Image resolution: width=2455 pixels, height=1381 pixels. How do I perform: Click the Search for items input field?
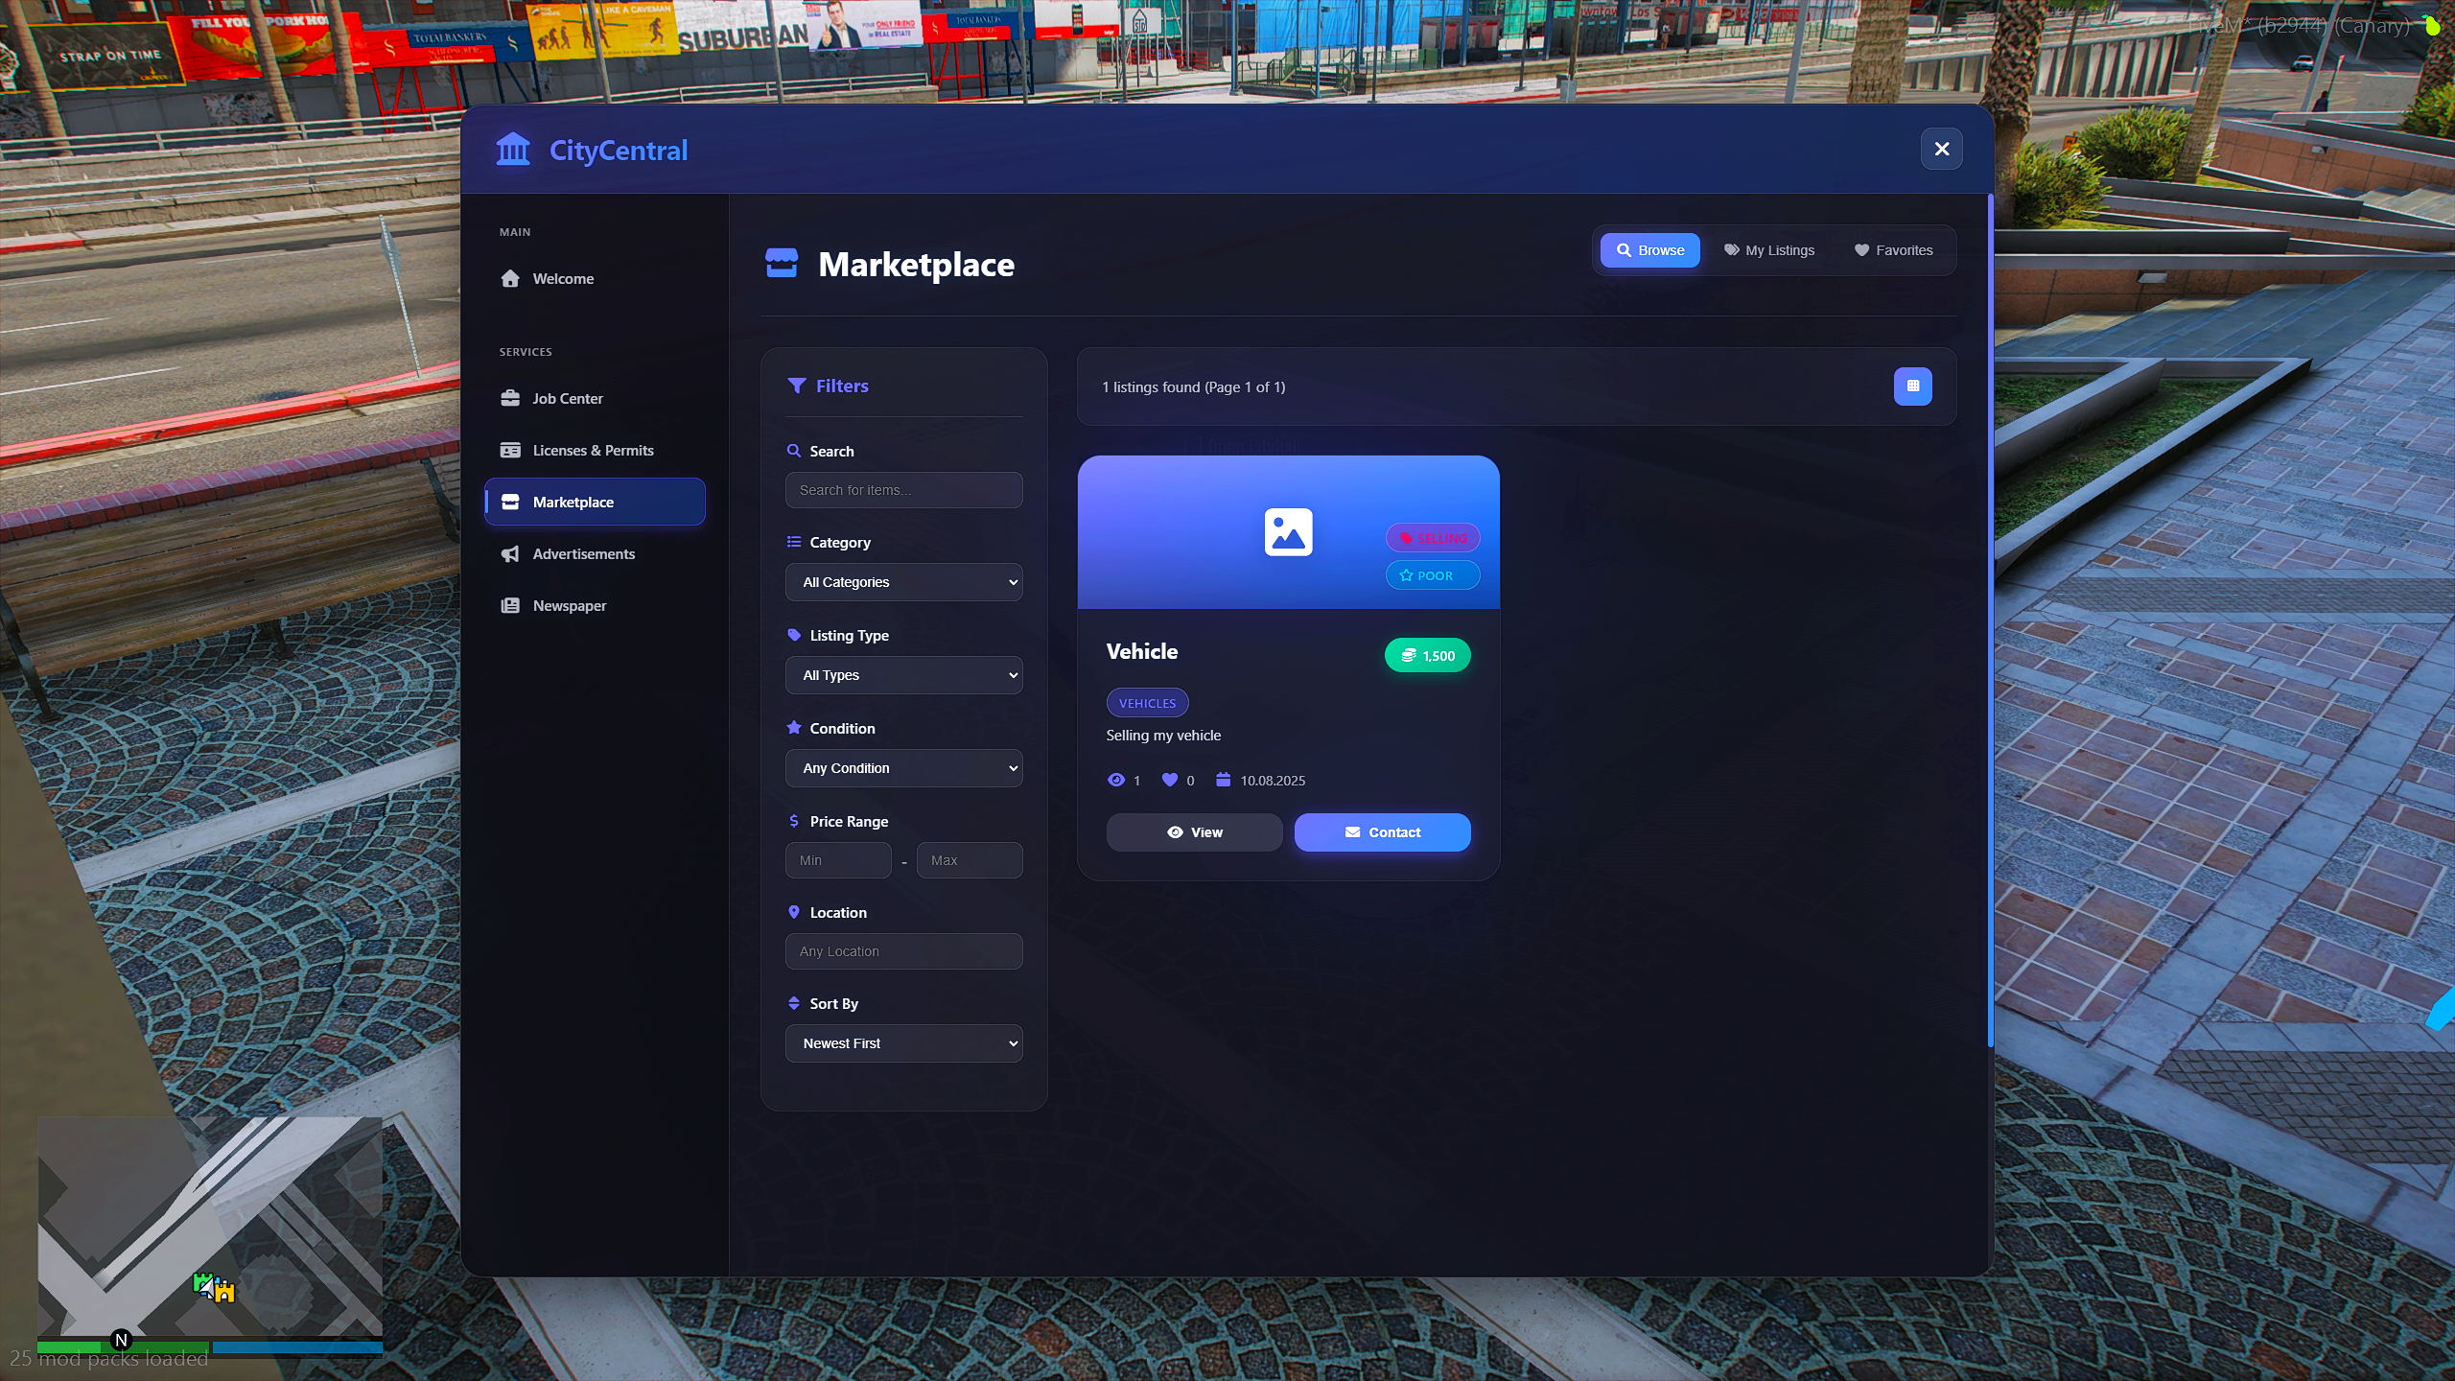point(903,490)
